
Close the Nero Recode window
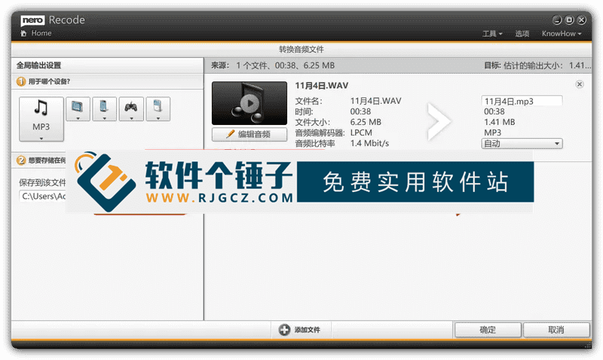(581, 20)
